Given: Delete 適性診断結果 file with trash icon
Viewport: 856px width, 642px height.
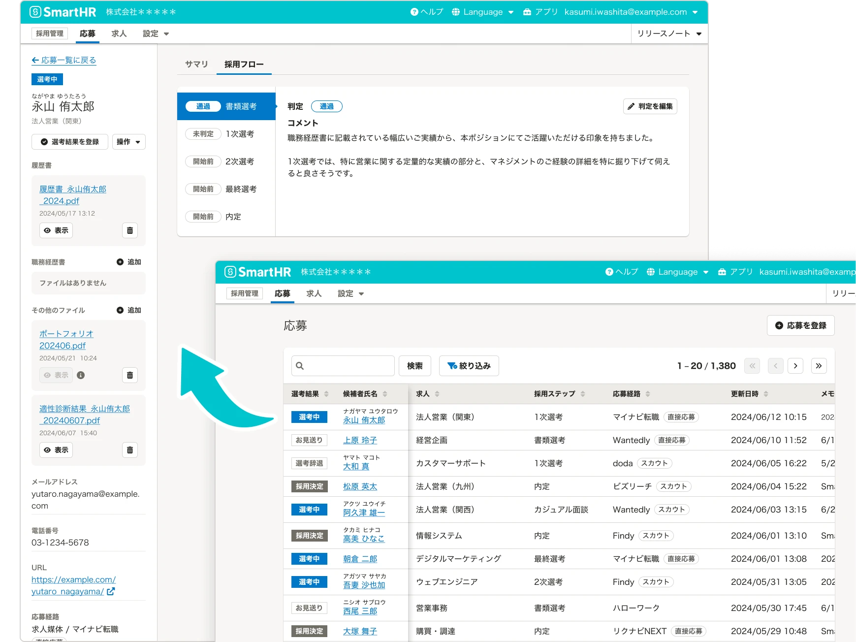Looking at the screenshot, I should (x=130, y=450).
